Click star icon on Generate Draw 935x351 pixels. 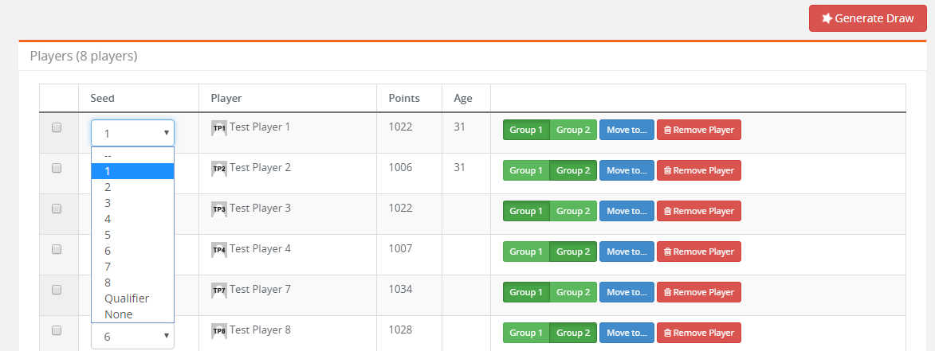pos(827,18)
